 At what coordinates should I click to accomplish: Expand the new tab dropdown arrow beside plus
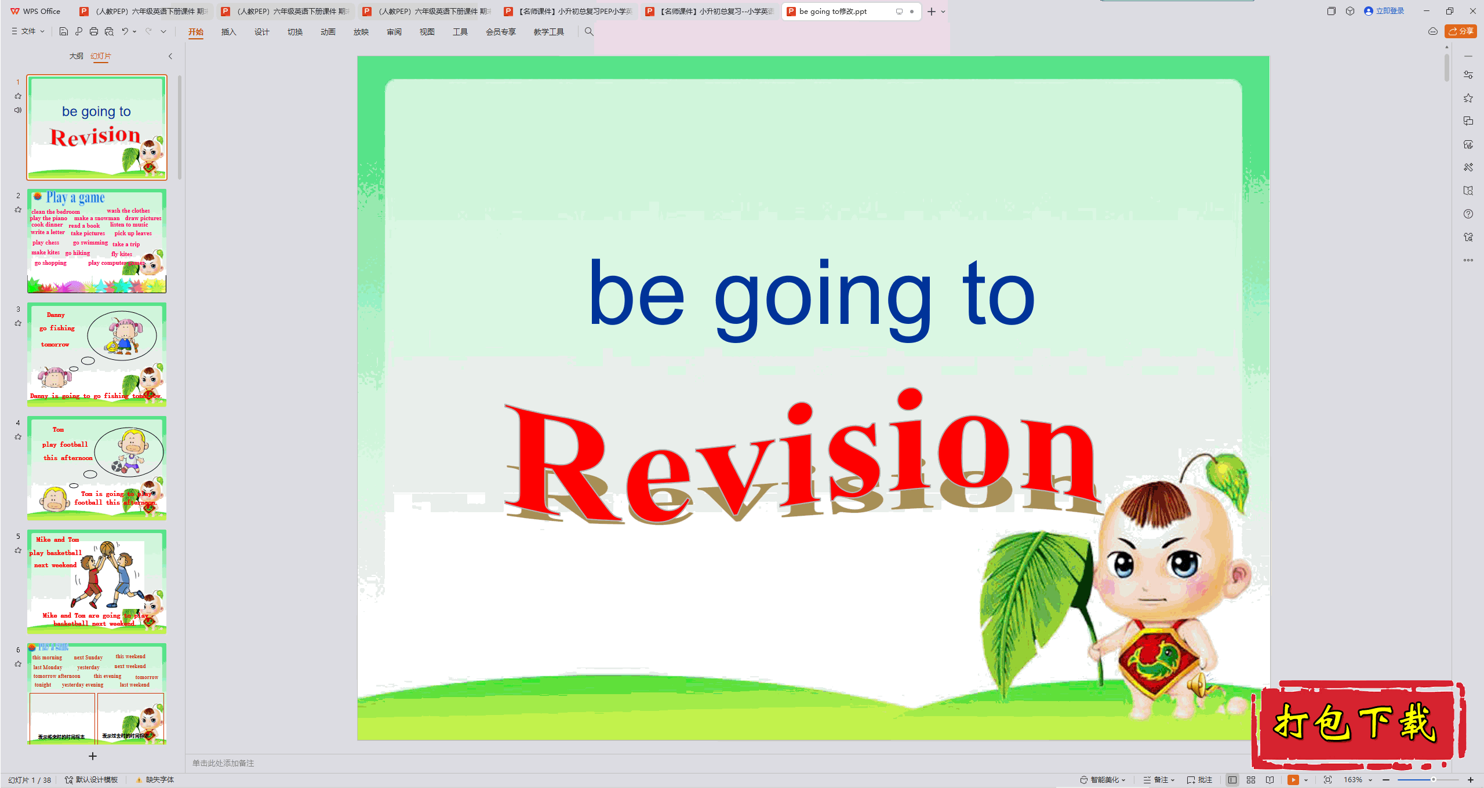click(943, 12)
